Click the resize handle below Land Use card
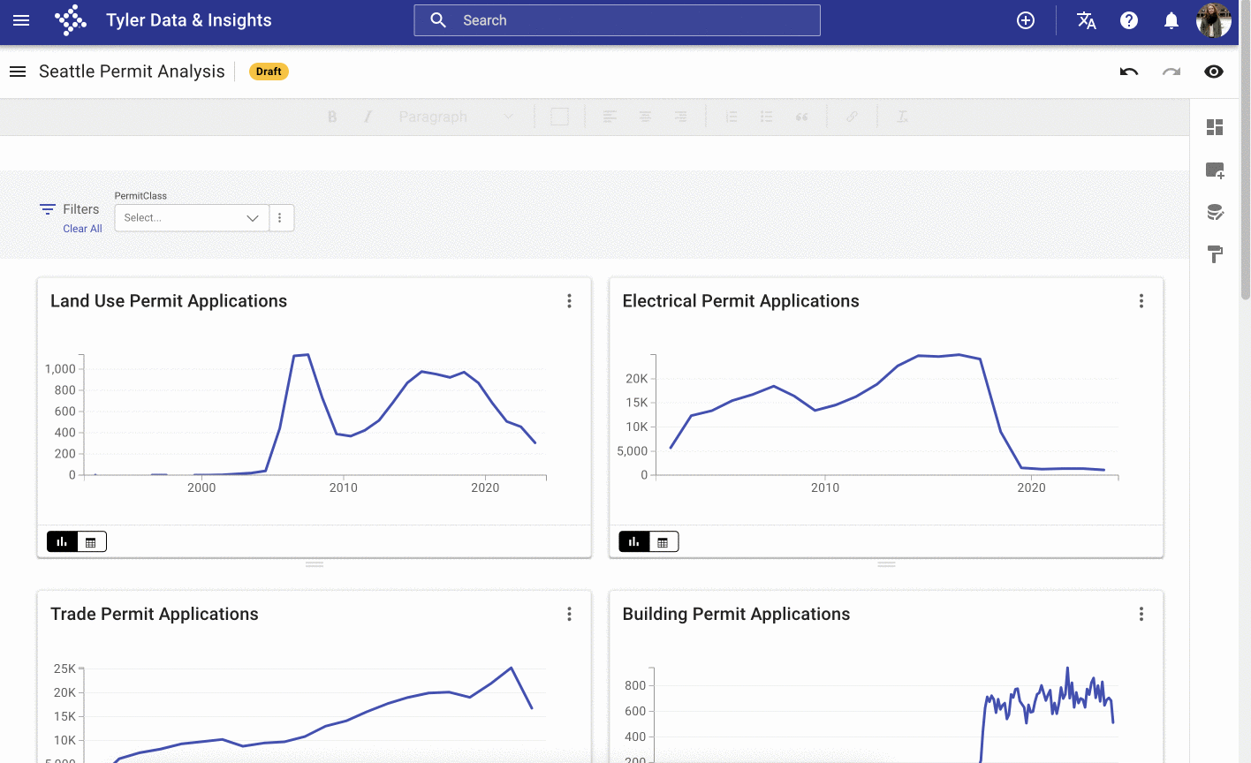1251x763 pixels. [315, 563]
